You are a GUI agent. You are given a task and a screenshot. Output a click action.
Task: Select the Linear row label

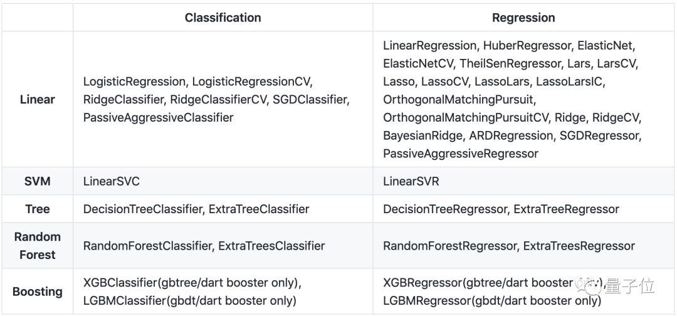coord(38,99)
